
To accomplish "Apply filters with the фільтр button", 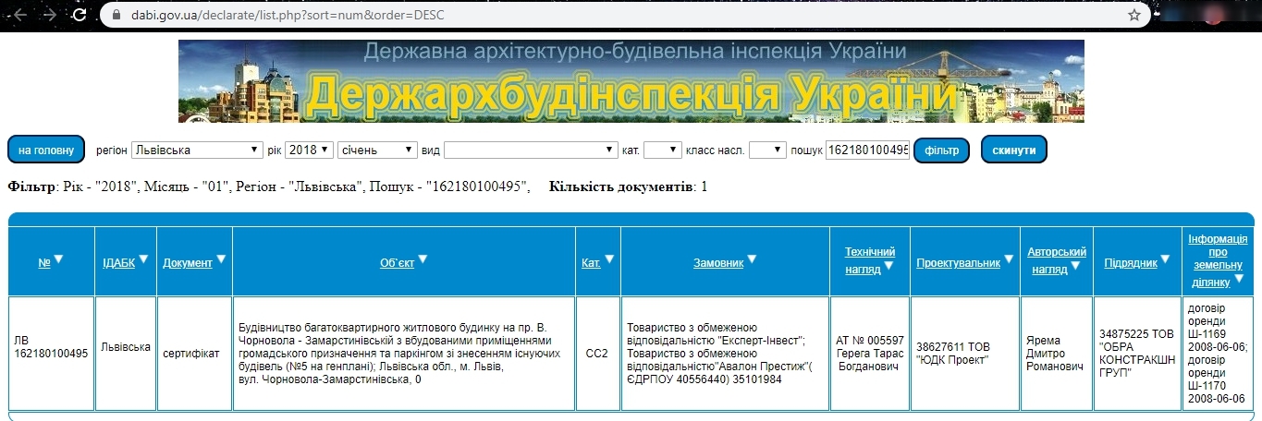I will click(x=941, y=150).
